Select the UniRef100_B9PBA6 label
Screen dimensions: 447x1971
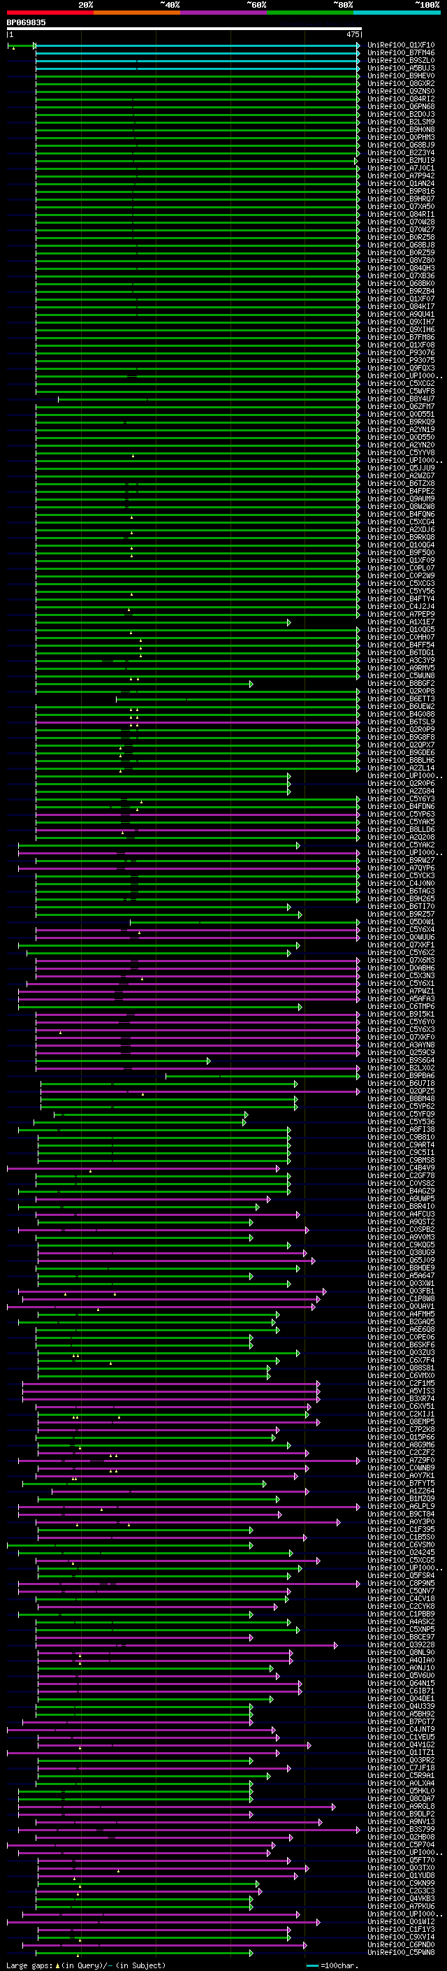click(400, 1076)
